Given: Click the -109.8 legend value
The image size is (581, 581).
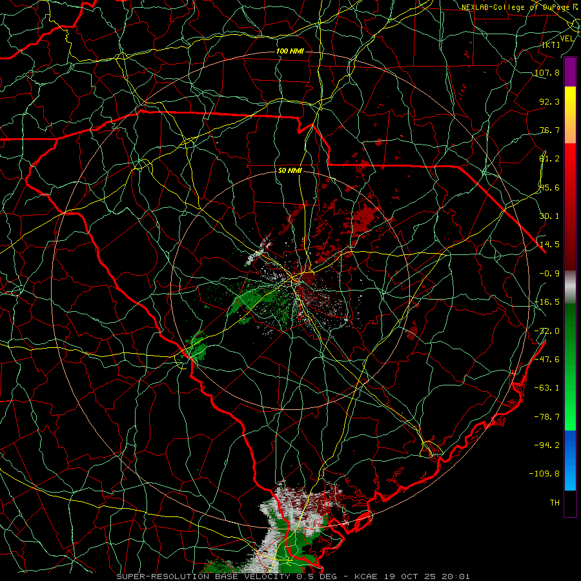Looking at the screenshot, I should coord(545,474).
